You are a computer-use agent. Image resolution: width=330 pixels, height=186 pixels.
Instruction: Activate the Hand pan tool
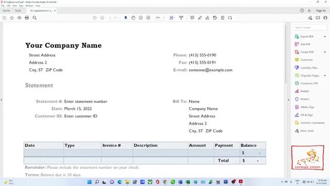[x=133, y=18]
